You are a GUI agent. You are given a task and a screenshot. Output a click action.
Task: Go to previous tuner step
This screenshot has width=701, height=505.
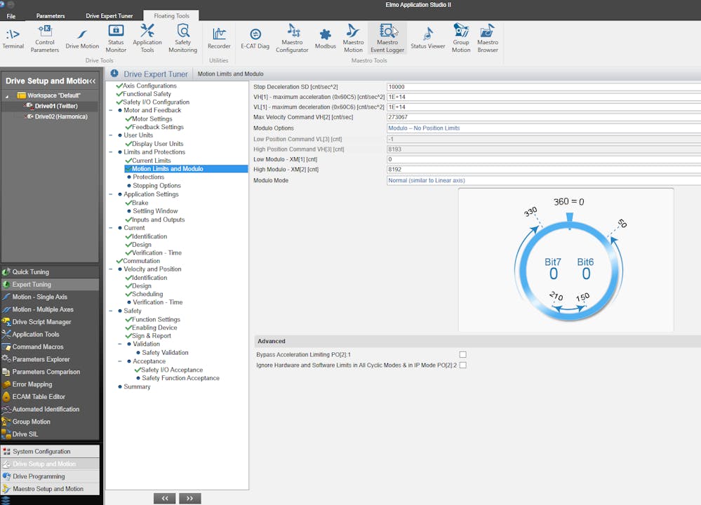click(164, 498)
